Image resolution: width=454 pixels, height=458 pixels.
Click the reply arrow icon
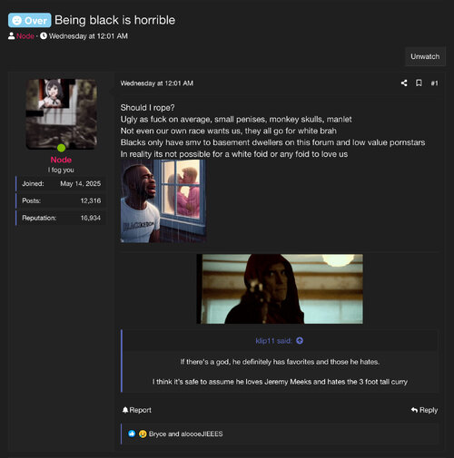pyautogui.click(x=414, y=410)
